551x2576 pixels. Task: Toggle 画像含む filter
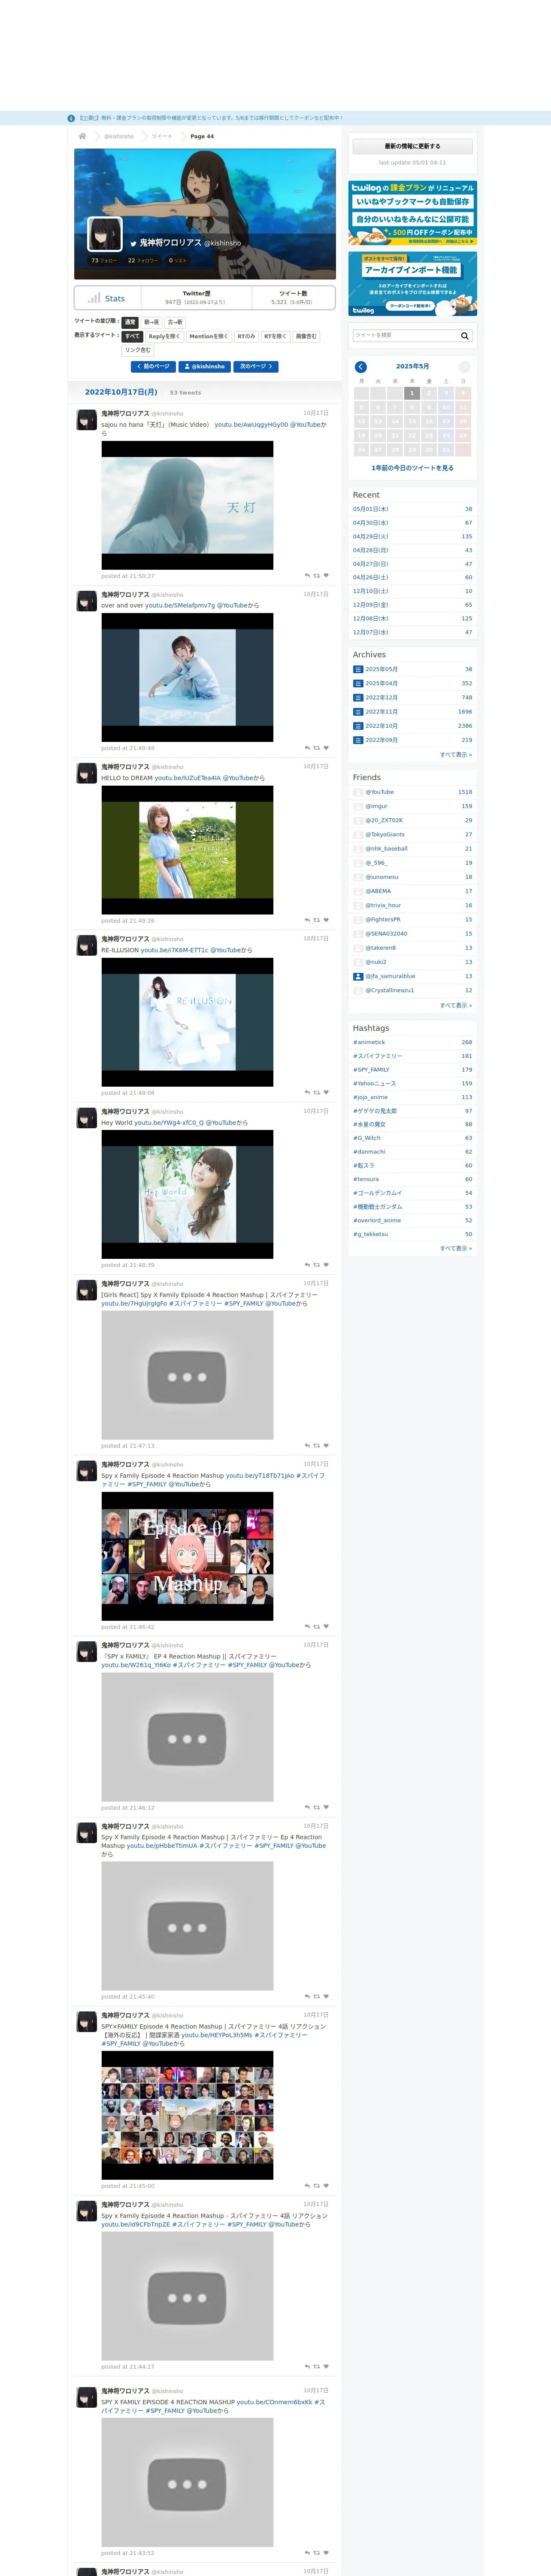pos(306,336)
